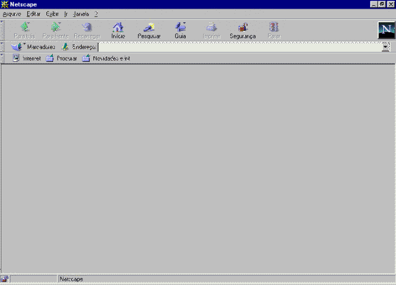
Task: Open the Exibir menu
Action: pos(52,14)
